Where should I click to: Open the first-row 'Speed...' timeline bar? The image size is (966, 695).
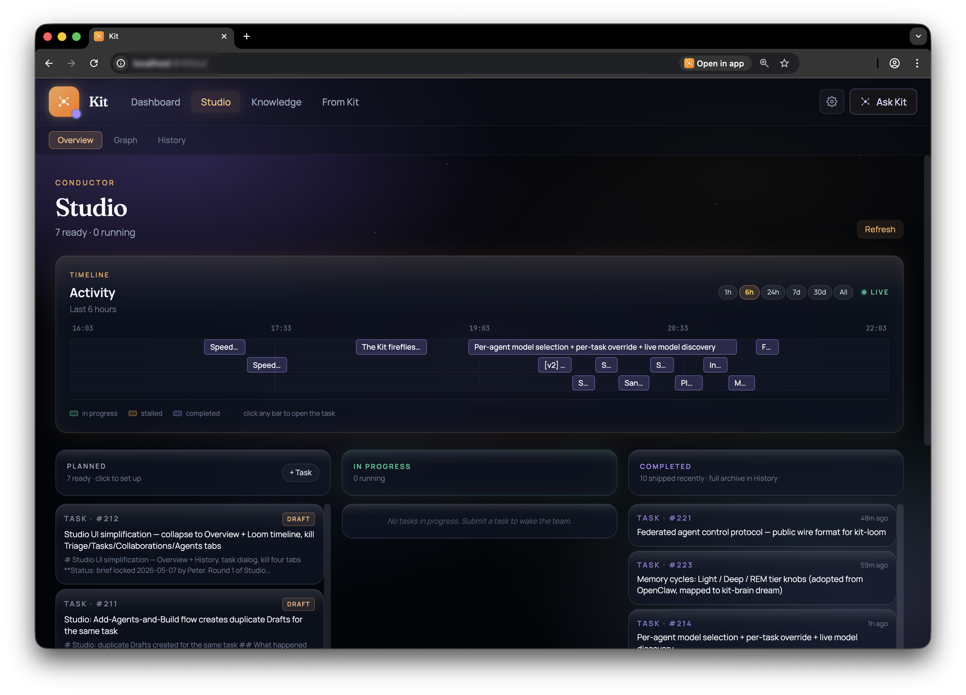(224, 347)
